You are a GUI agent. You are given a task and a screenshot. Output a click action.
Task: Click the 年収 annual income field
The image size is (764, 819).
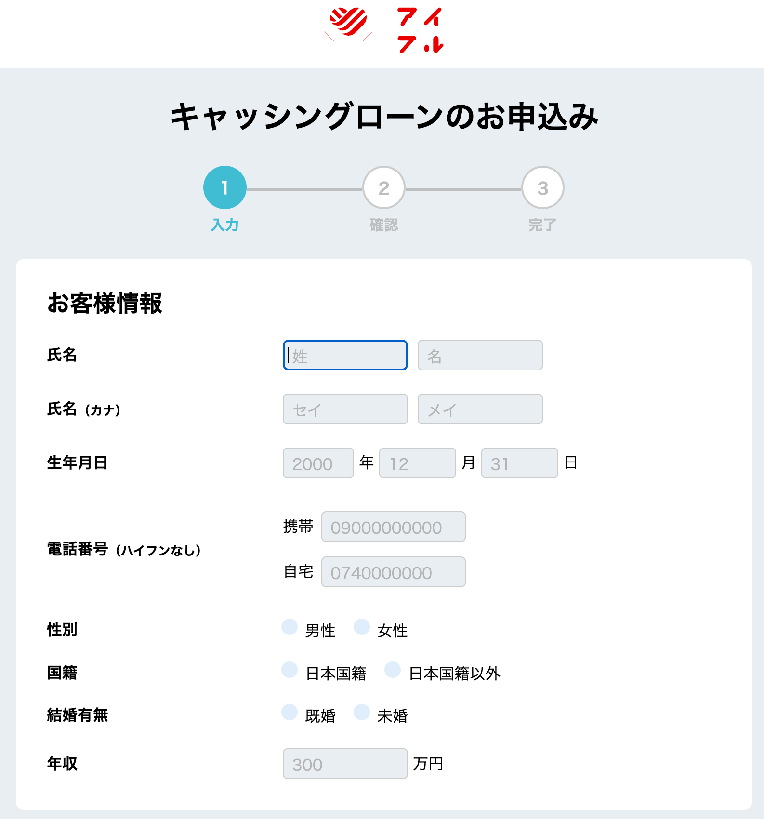[x=345, y=764]
